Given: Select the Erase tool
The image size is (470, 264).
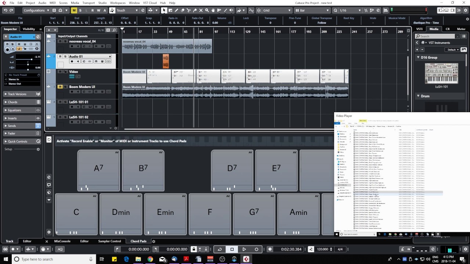Looking at the screenshot, I should point(182,10).
